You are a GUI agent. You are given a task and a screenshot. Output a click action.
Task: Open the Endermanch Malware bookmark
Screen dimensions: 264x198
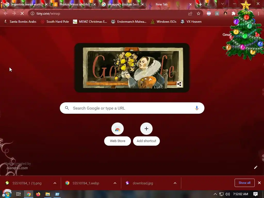coord(129,22)
